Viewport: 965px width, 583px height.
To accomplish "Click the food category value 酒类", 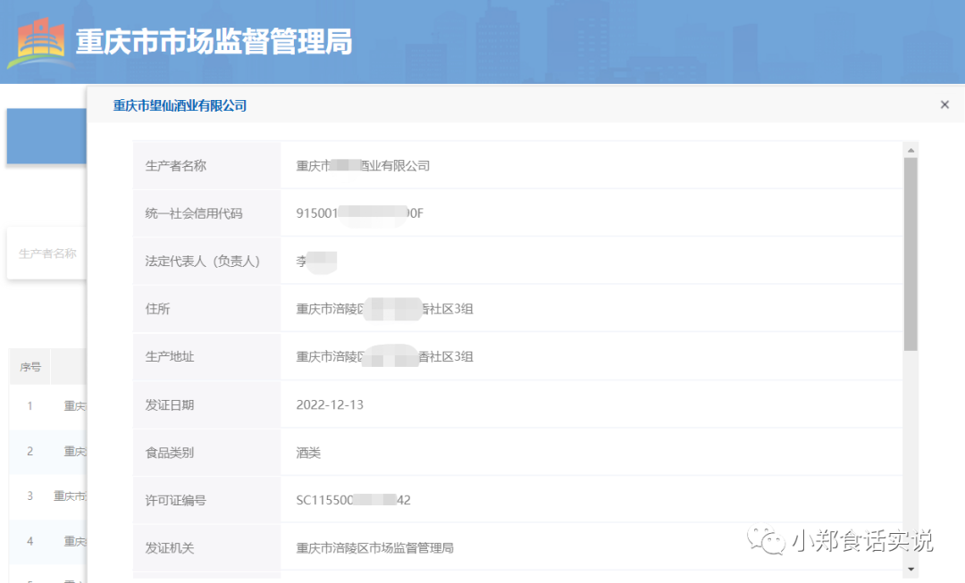I will (308, 453).
